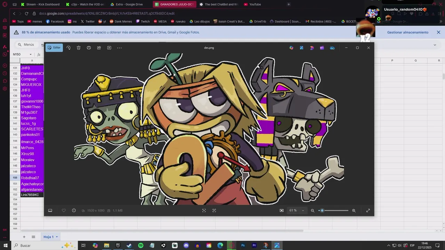Open the Twitch bookmark

coord(143,21)
